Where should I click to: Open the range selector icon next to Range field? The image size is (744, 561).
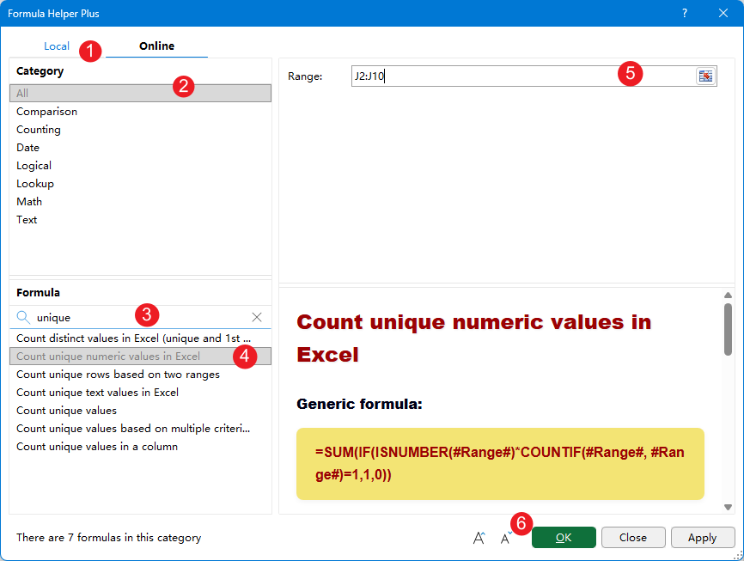click(x=705, y=76)
